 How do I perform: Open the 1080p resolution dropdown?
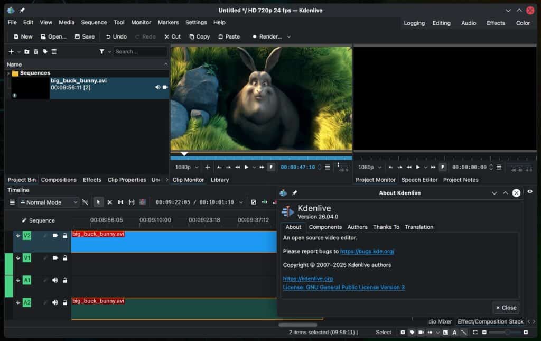click(x=184, y=167)
